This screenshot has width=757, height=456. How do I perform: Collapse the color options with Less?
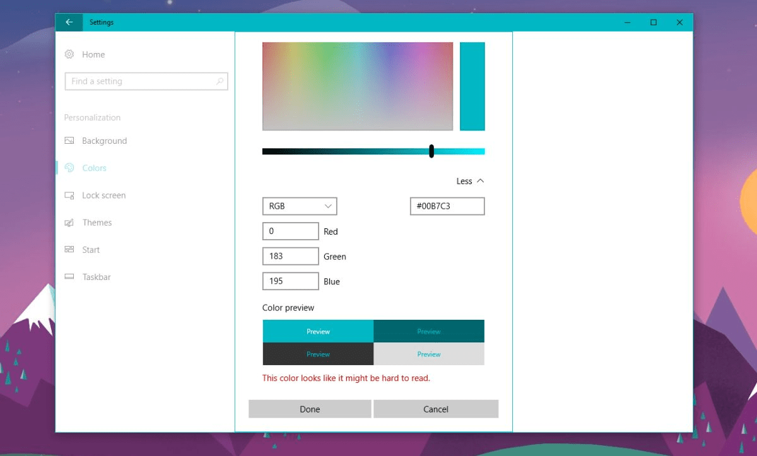(469, 181)
